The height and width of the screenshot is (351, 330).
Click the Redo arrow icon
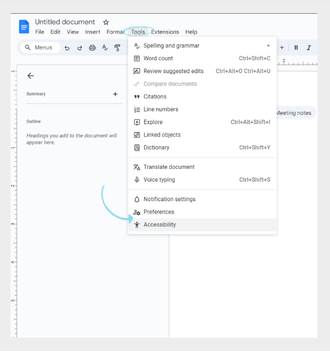point(80,48)
